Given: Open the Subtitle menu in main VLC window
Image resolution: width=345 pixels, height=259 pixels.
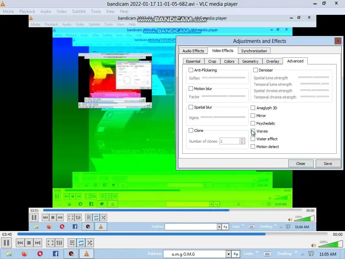Looking at the screenshot, I should (x=79, y=11).
